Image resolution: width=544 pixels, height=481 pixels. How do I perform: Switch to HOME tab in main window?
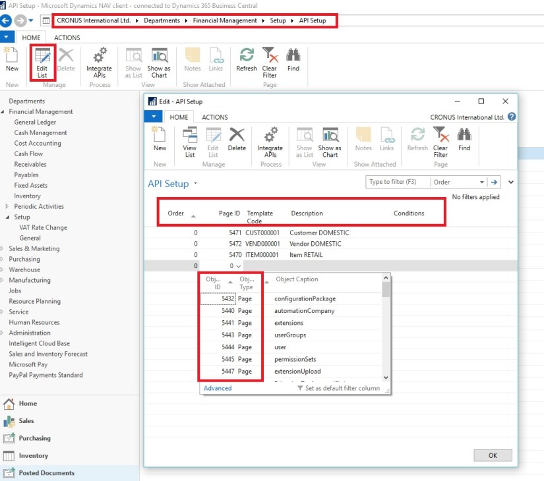coord(31,38)
